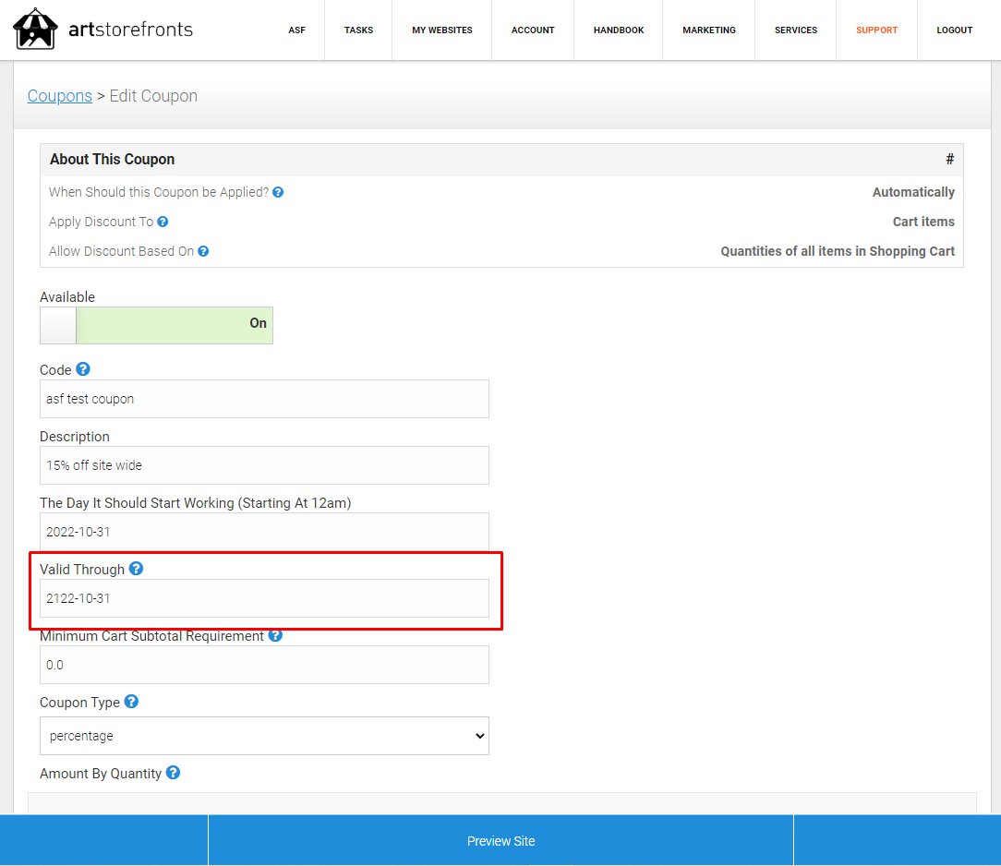Go back via Coupons breadcrumb link
1001x866 pixels.
[60, 96]
